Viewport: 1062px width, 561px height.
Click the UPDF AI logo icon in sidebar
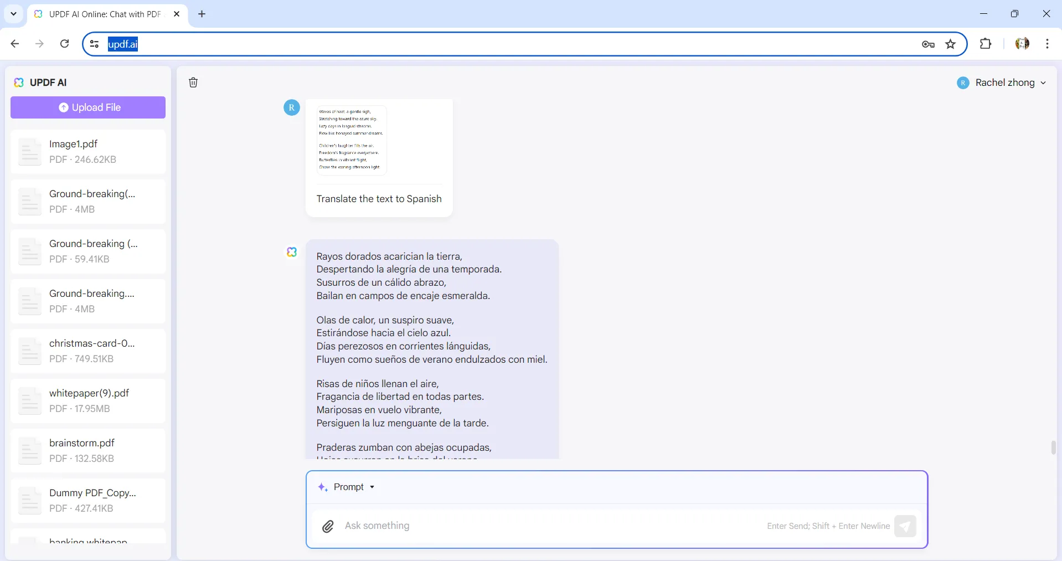pos(19,83)
